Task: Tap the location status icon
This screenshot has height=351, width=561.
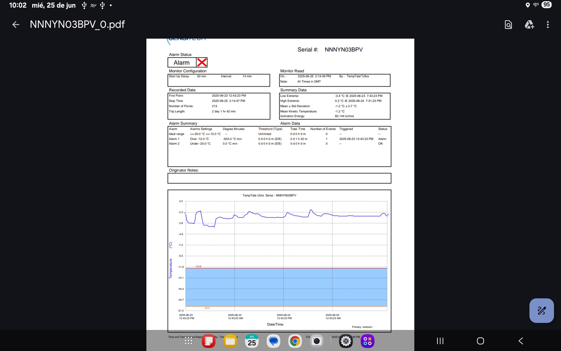Action: point(528,5)
